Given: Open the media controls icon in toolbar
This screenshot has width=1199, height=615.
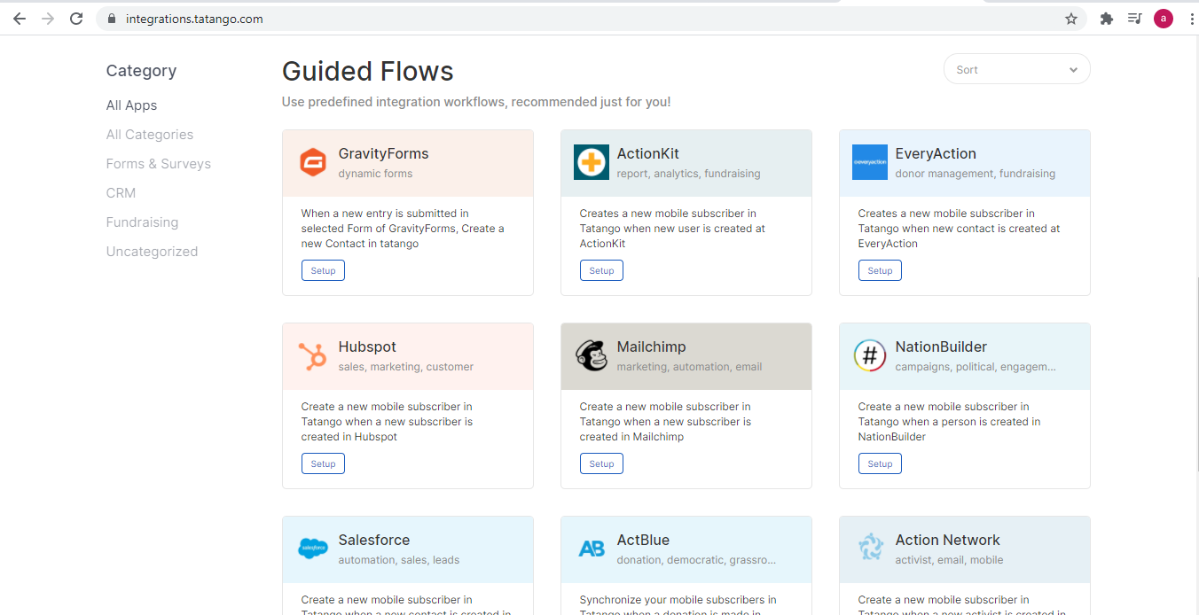Looking at the screenshot, I should 1134,19.
